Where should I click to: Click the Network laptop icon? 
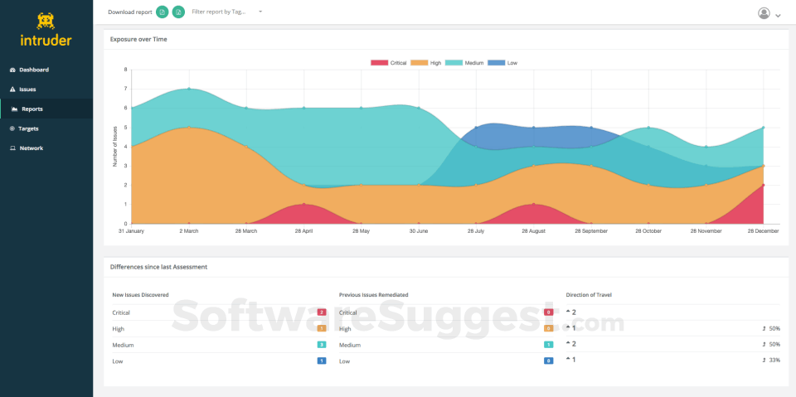coord(12,148)
